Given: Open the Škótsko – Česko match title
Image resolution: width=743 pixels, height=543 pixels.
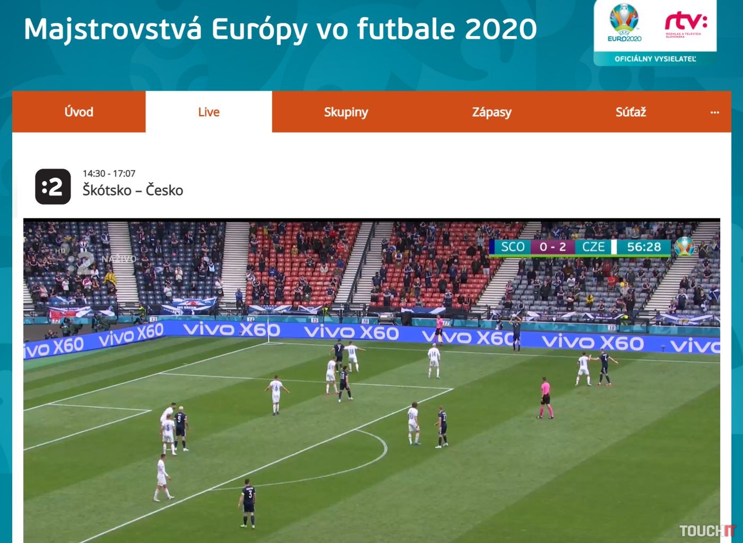Looking at the screenshot, I should point(133,190).
